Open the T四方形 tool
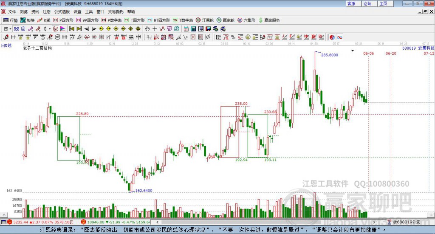 pos(135,20)
